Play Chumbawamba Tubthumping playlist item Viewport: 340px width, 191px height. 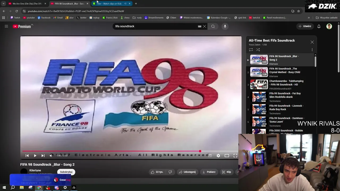[280, 85]
